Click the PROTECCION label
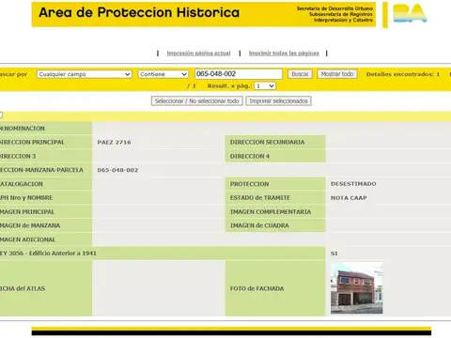The width and height of the screenshot is (451, 338). [249, 184]
